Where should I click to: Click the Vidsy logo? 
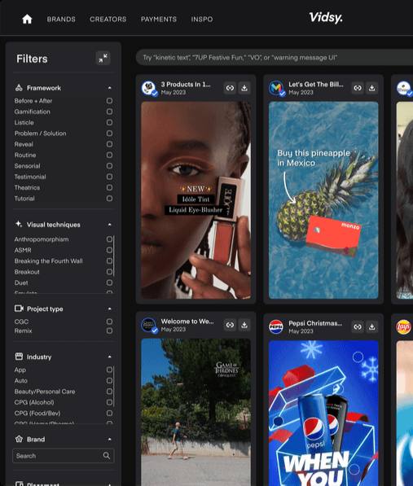(x=326, y=18)
